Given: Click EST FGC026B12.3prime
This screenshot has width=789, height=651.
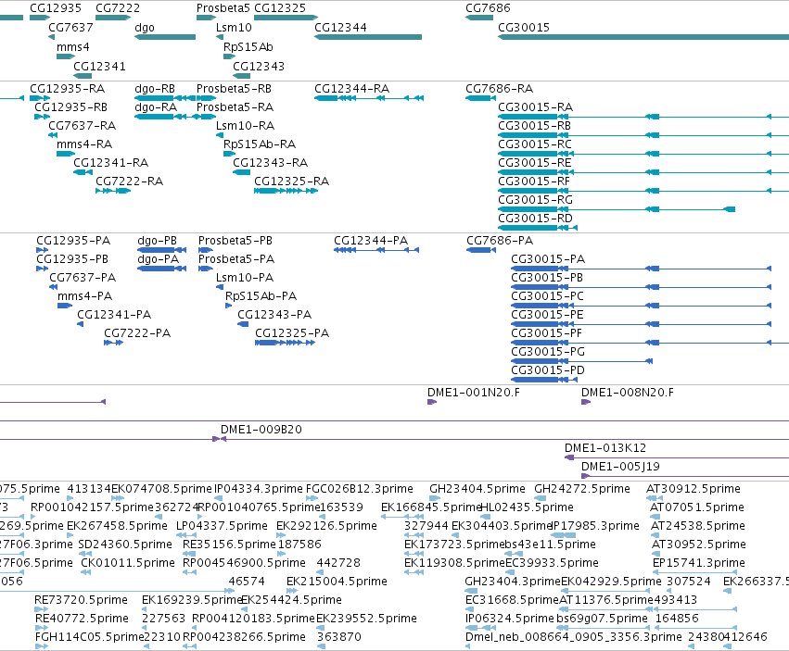Looking at the screenshot, I should point(360,489).
